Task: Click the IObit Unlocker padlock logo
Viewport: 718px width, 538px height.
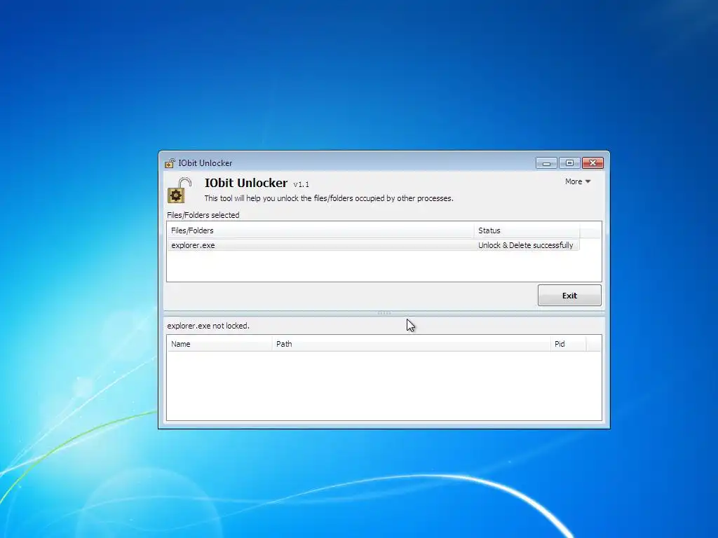Action: tap(179, 191)
